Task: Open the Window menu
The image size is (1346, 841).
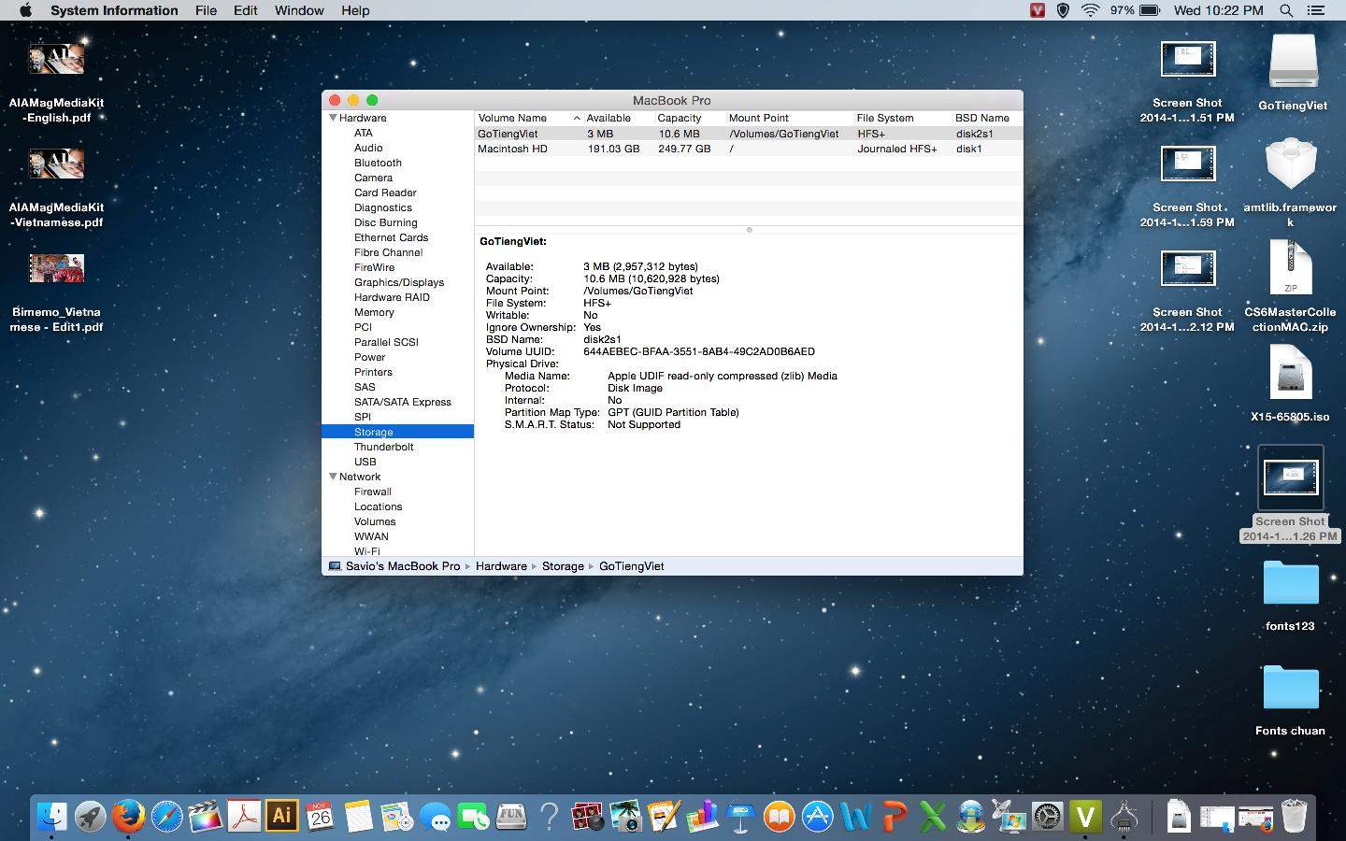Action: 299,10
